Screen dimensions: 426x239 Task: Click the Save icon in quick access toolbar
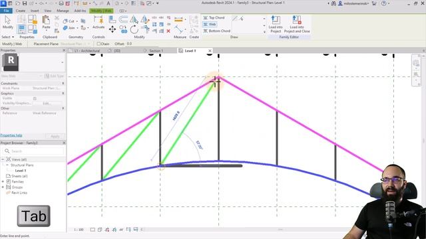pyautogui.click(x=25, y=3)
